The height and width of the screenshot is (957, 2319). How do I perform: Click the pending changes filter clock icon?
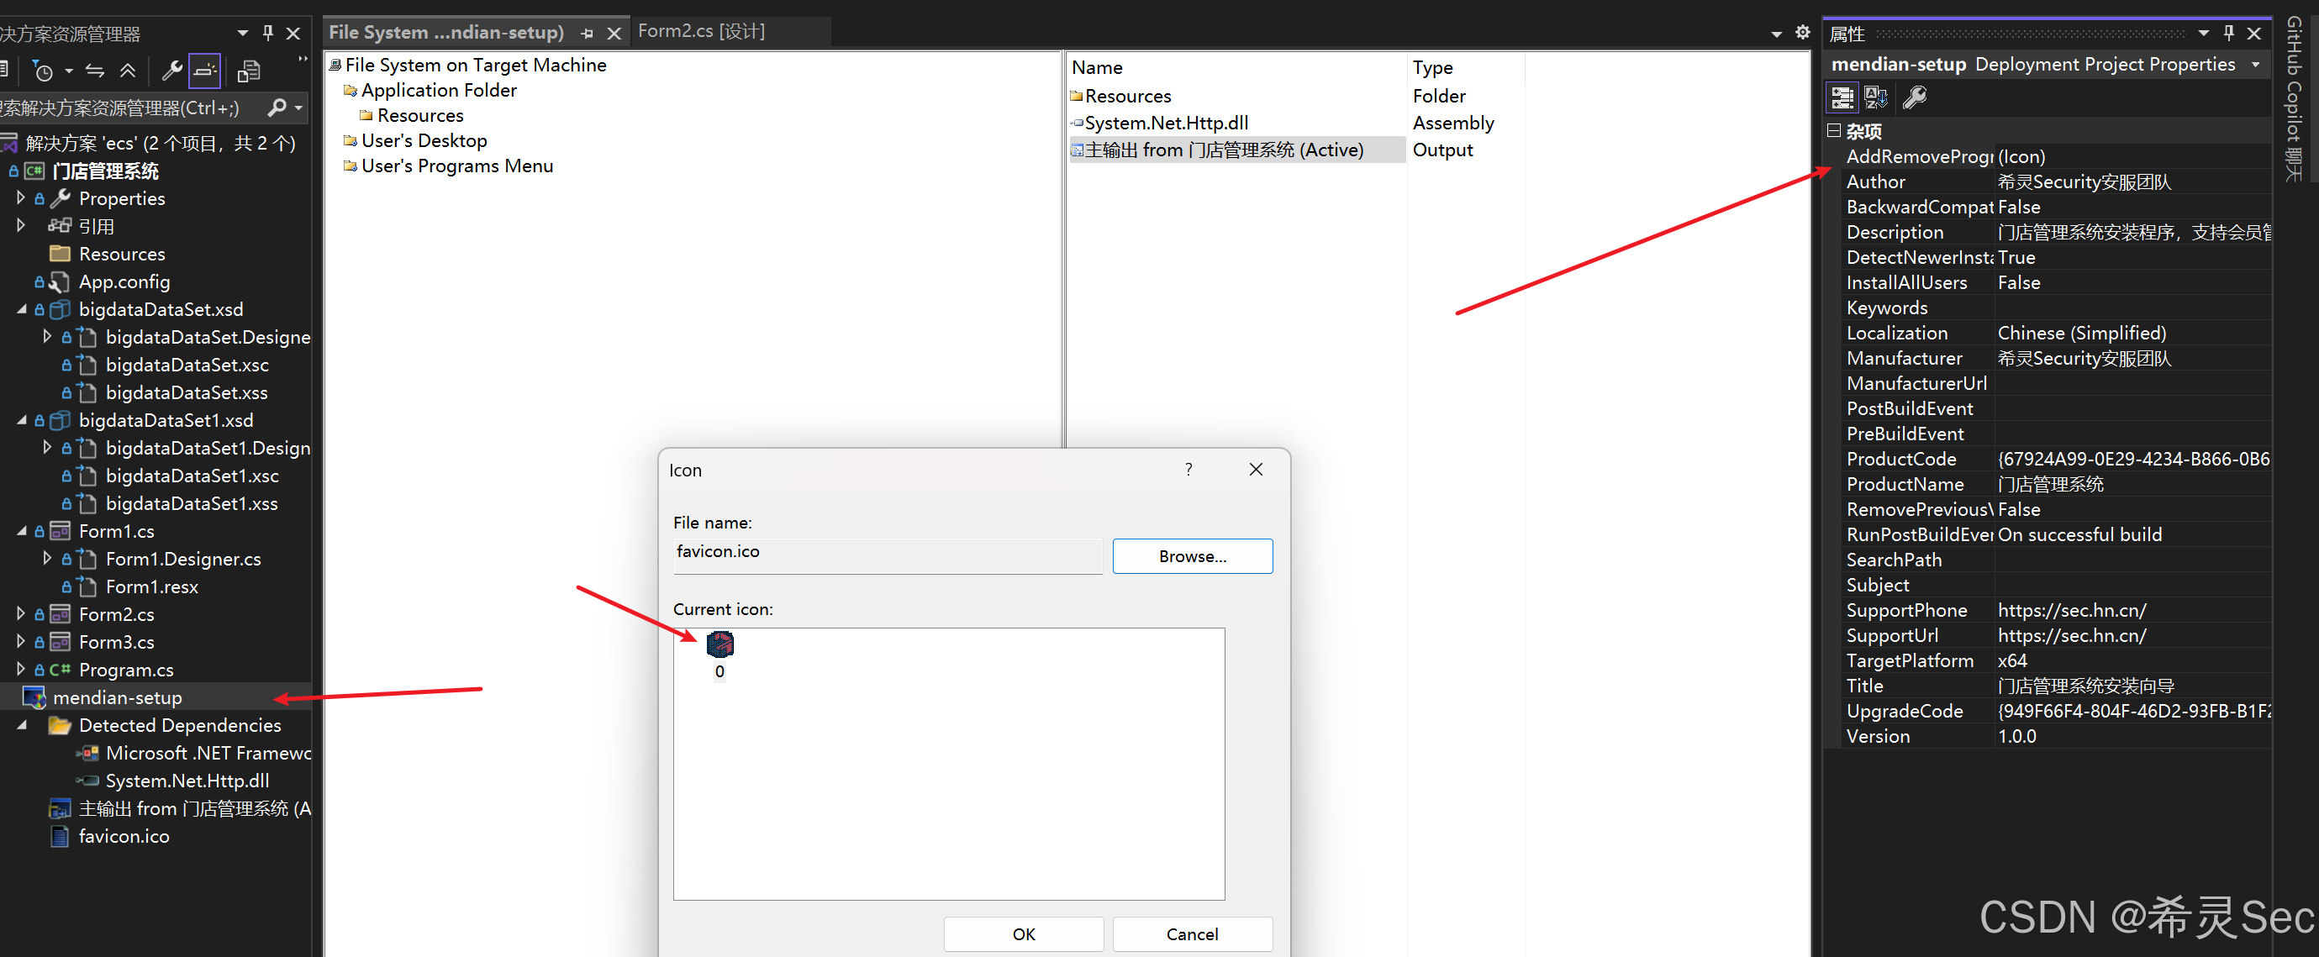[x=43, y=71]
